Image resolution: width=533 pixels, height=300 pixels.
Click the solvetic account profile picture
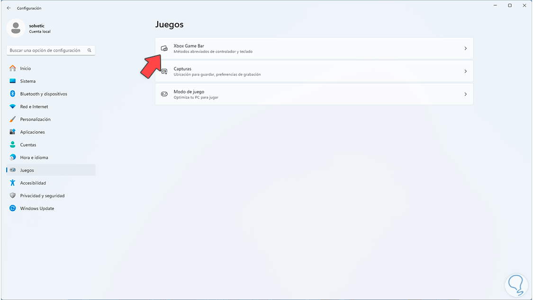[x=16, y=28]
